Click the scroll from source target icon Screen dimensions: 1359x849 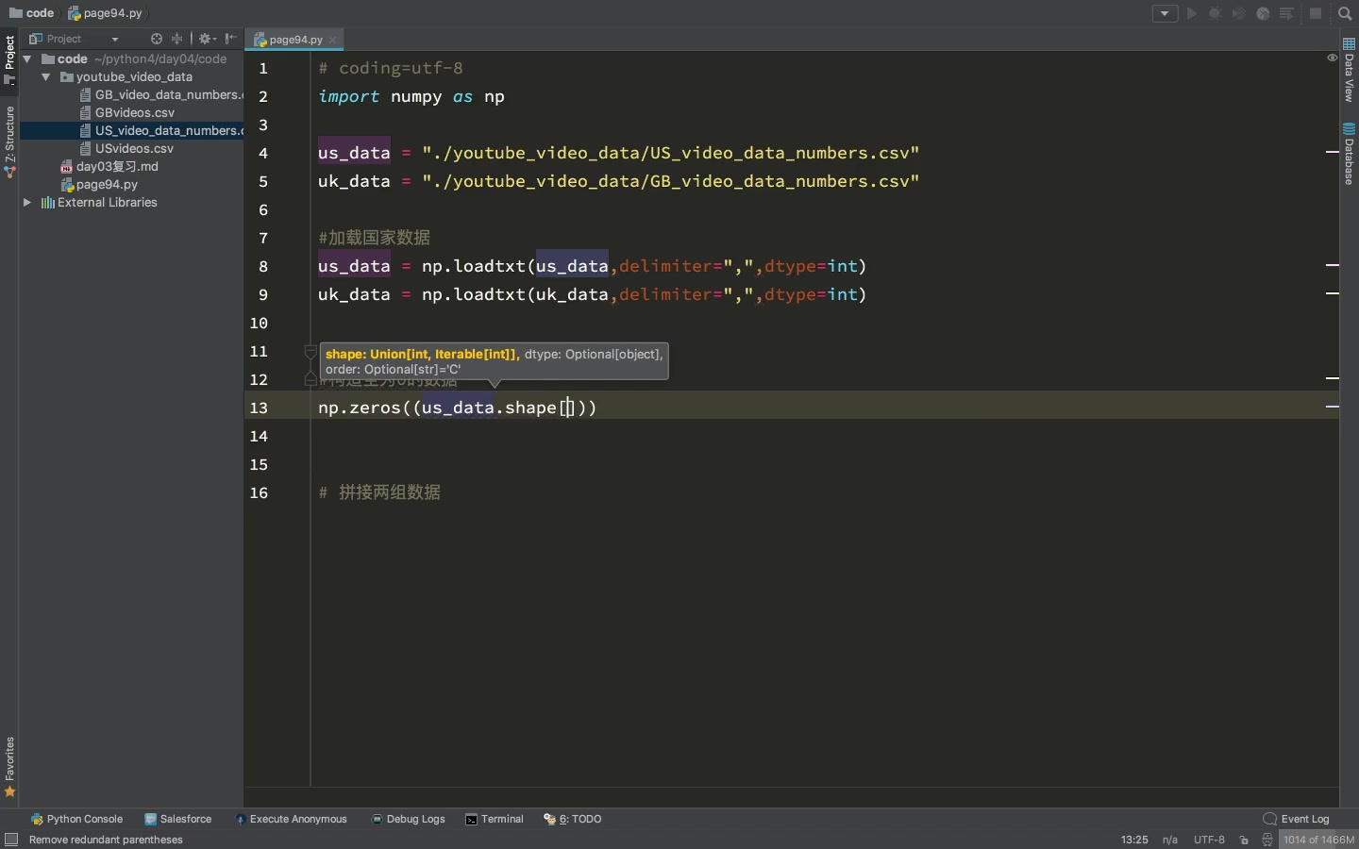[x=157, y=39]
